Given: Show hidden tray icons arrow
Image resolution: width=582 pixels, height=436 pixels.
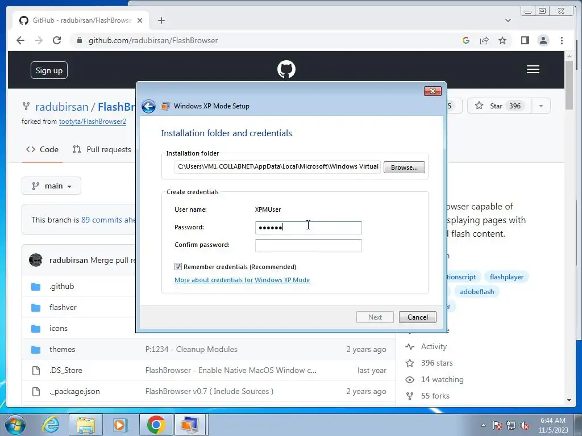Looking at the screenshot, I should pyautogui.click(x=483, y=425).
